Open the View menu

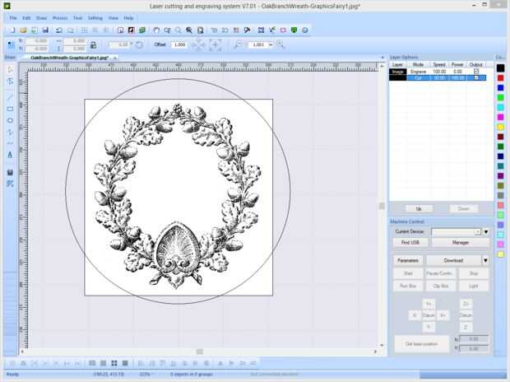114,18
